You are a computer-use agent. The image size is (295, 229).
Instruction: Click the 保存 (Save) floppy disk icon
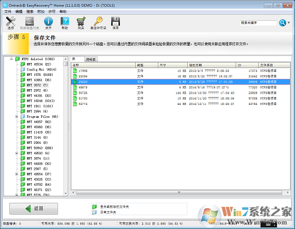(116, 22)
